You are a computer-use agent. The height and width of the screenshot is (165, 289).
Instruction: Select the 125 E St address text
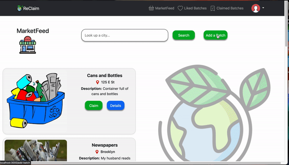[108, 82]
